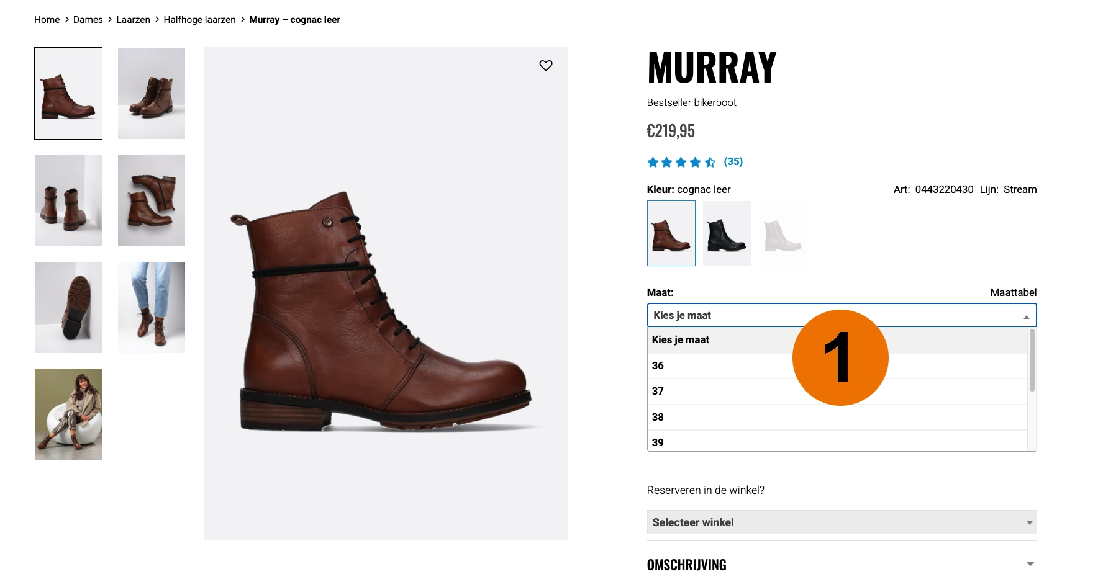Open the 35 reviews link
Viewport: 1098px width, 587px height.
733,162
